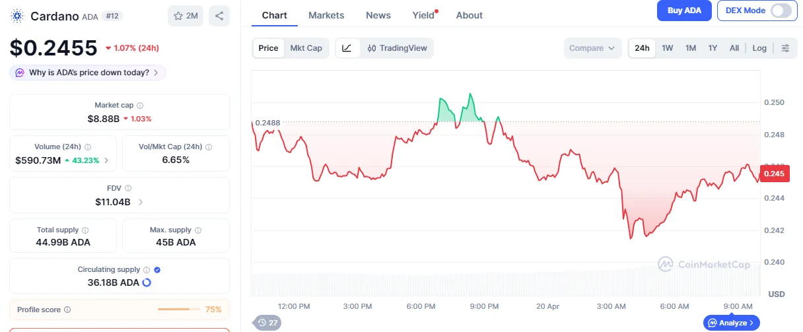Expand Why is ADA's price down today

[88, 73]
